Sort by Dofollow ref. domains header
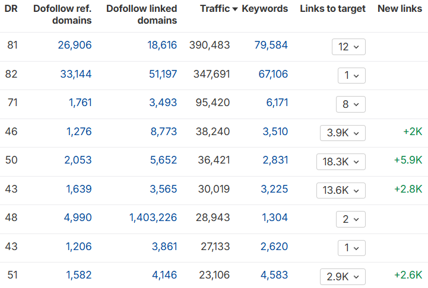Viewport: 428px width, 288px height. click(62, 15)
